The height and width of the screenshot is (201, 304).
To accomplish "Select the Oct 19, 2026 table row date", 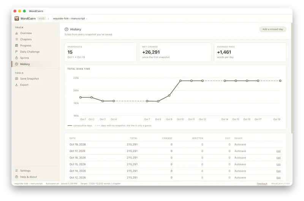I will tap(78, 145).
